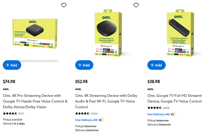
Task: Add the $74.98 Onn 4K Pro to cart
Action: tap(12, 65)
